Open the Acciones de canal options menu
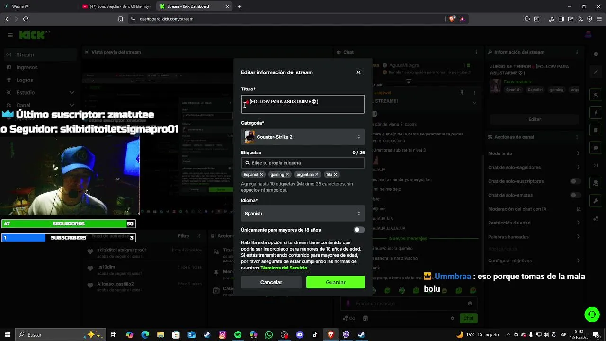The width and height of the screenshot is (606, 341). click(577, 137)
